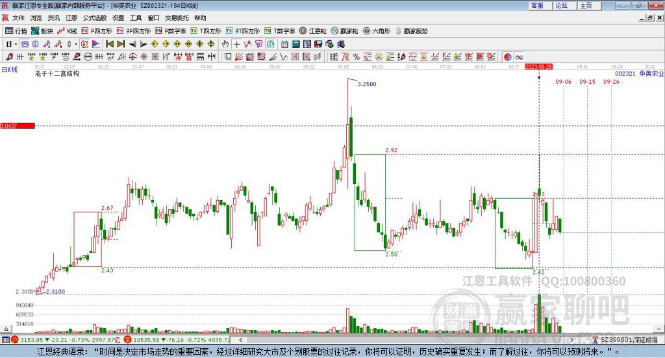The image size is (665, 358).
Task: Open the T四方形 tool
Action: pyautogui.click(x=206, y=31)
